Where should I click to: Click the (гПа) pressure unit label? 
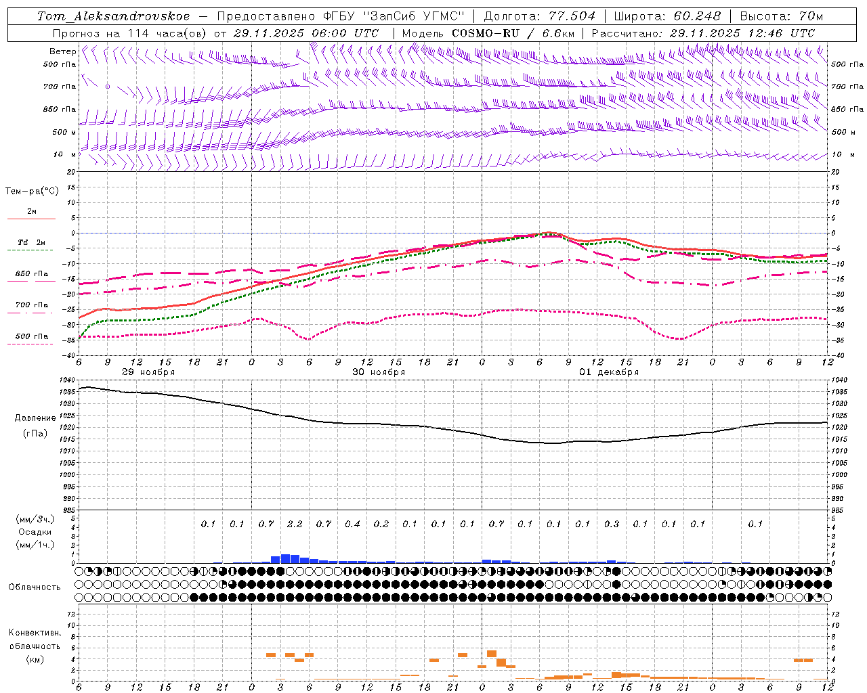(x=35, y=433)
